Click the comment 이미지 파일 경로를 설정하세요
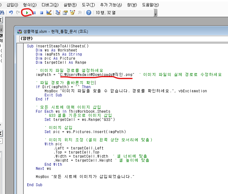Viewport: 228px width, 194px height. point(70,70)
